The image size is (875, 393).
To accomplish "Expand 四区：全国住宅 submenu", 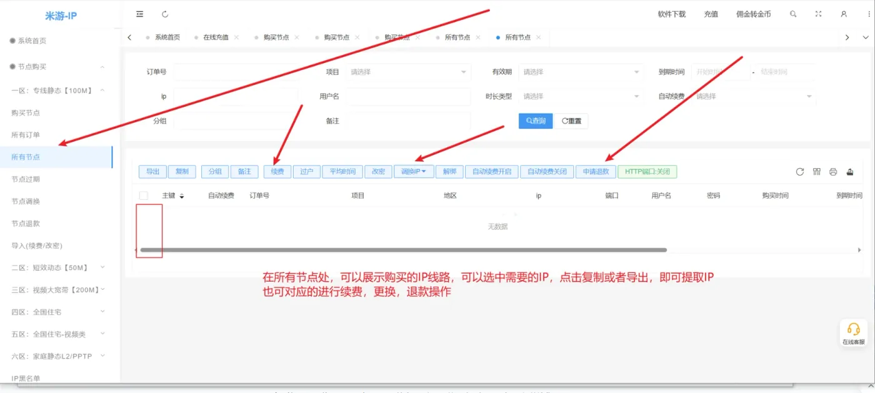I will click(x=102, y=312).
